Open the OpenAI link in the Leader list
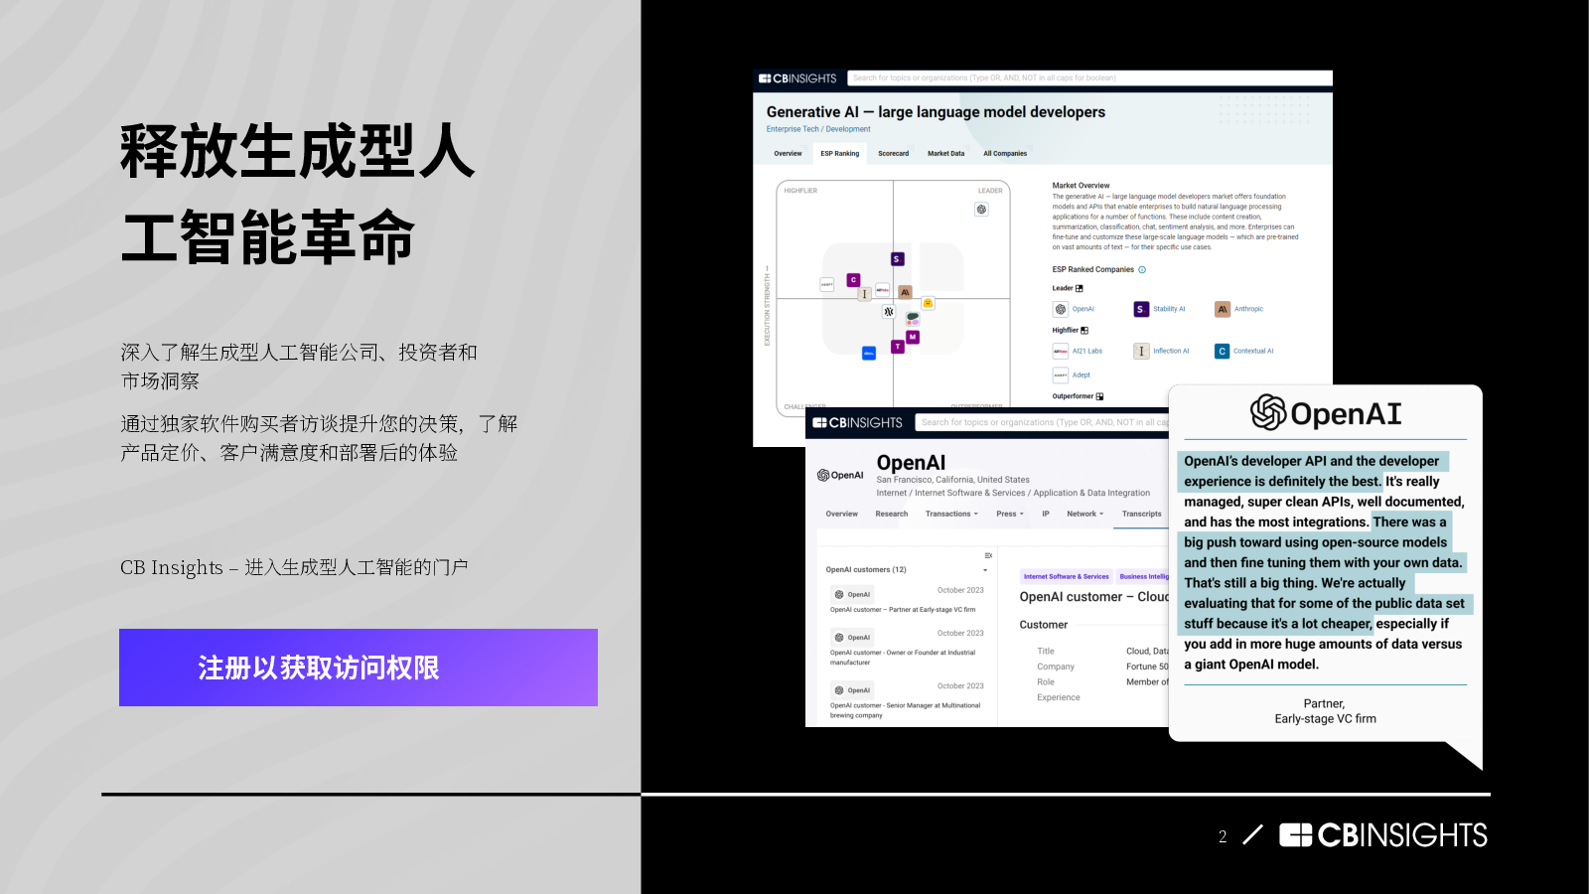 coord(1083,310)
